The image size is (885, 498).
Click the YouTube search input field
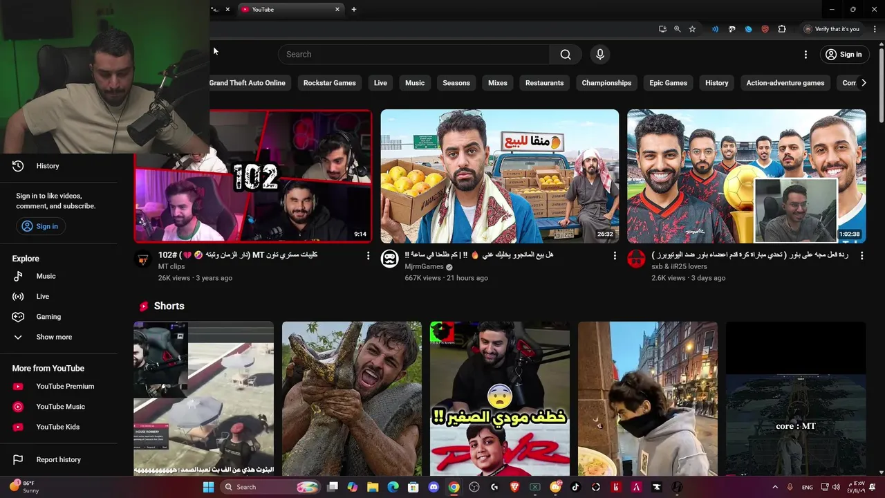414,55
